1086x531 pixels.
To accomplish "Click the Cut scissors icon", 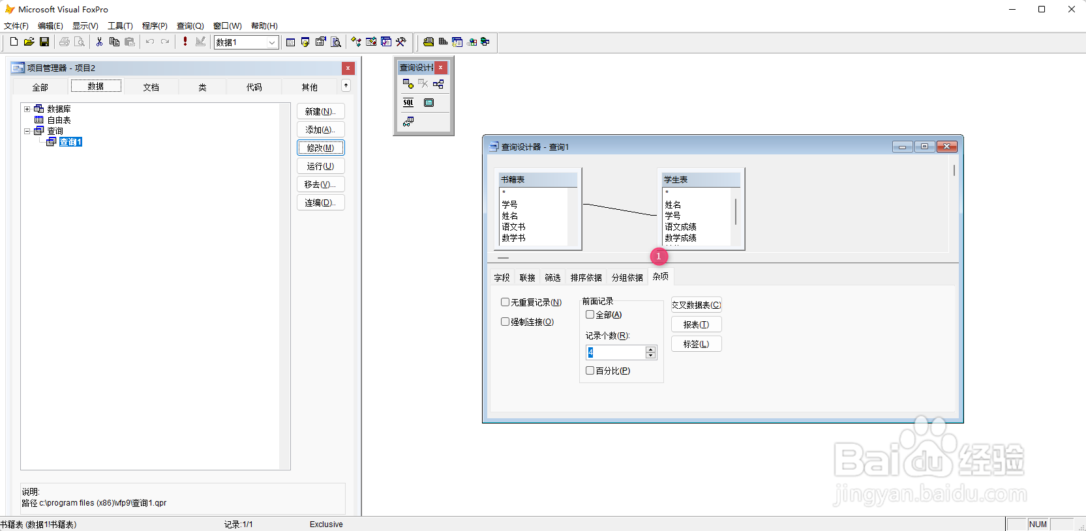I will tap(99, 42).
